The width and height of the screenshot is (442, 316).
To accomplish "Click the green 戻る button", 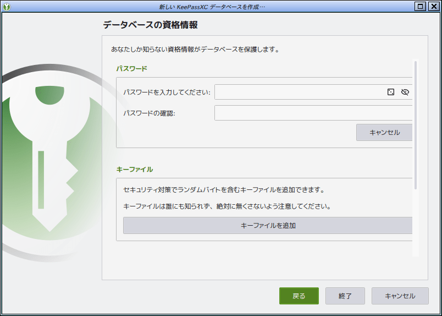I will (299, 296).
